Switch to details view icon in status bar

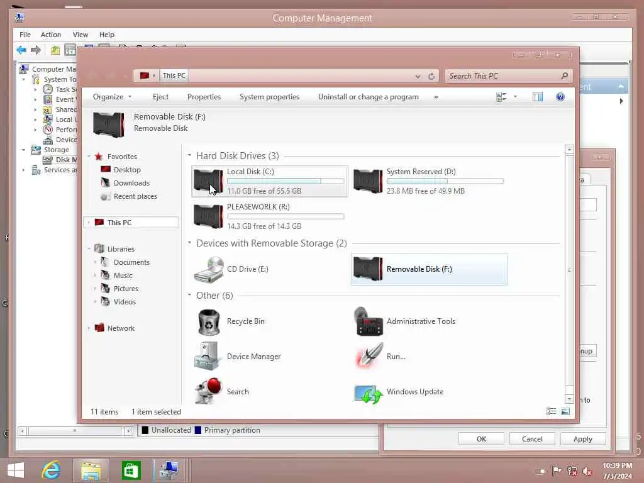pos(551,411)
